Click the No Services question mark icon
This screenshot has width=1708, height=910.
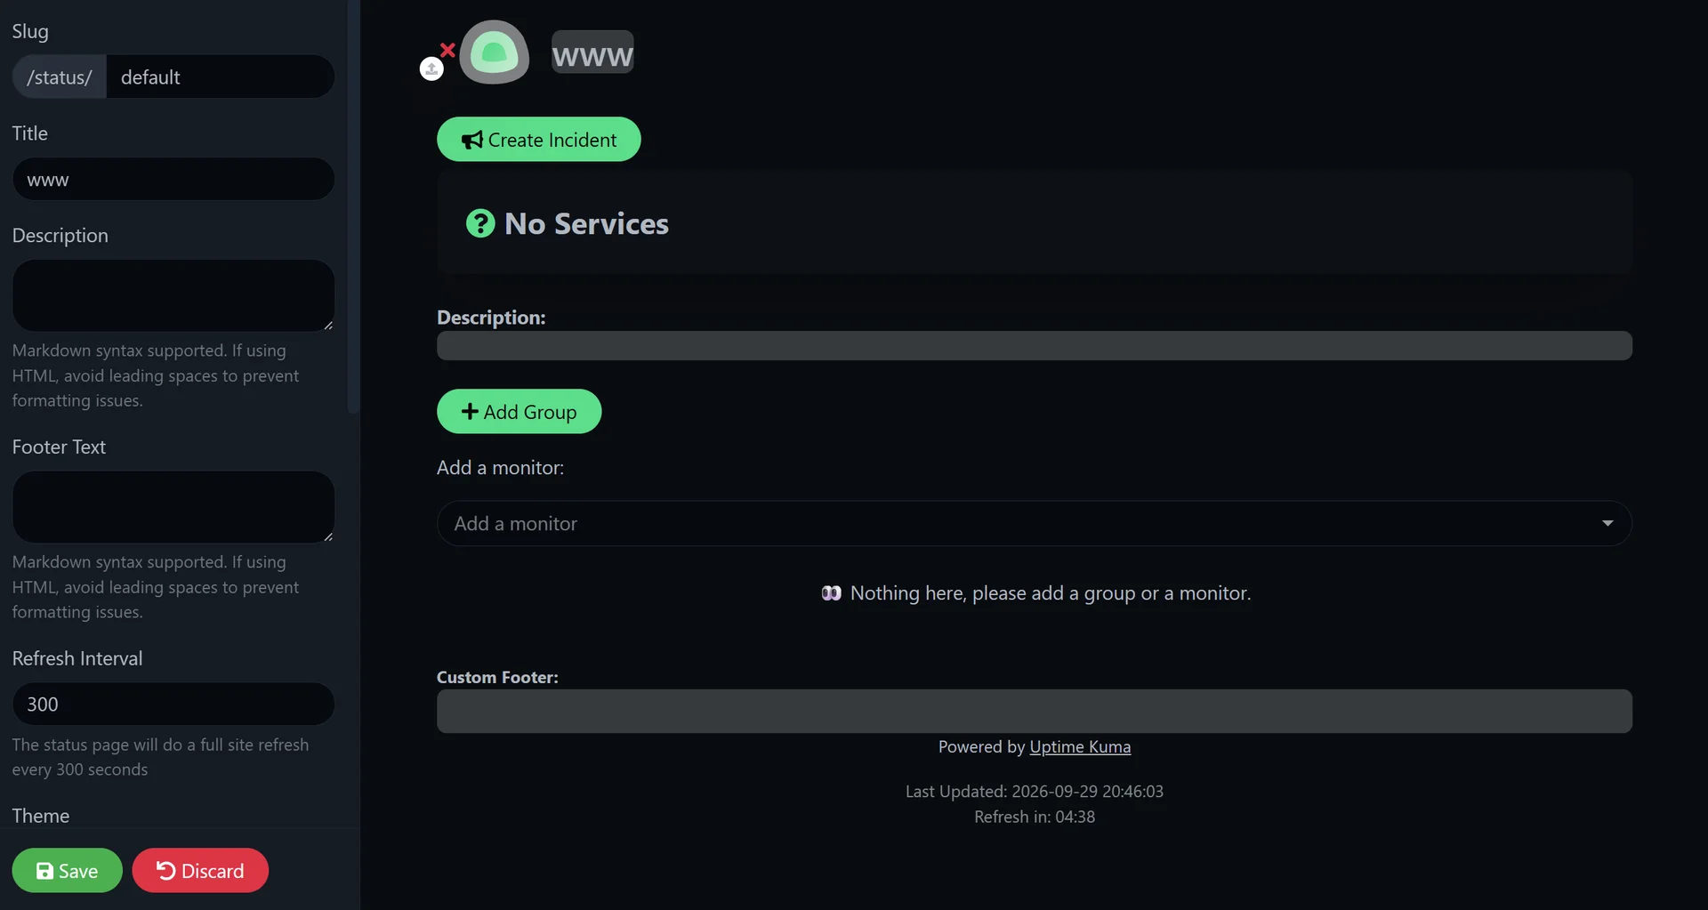480,223
